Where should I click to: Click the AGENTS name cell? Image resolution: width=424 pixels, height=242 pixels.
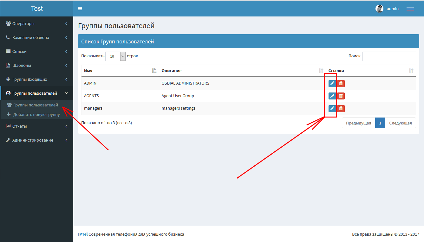pyautogui.click(x=120, y=96)
